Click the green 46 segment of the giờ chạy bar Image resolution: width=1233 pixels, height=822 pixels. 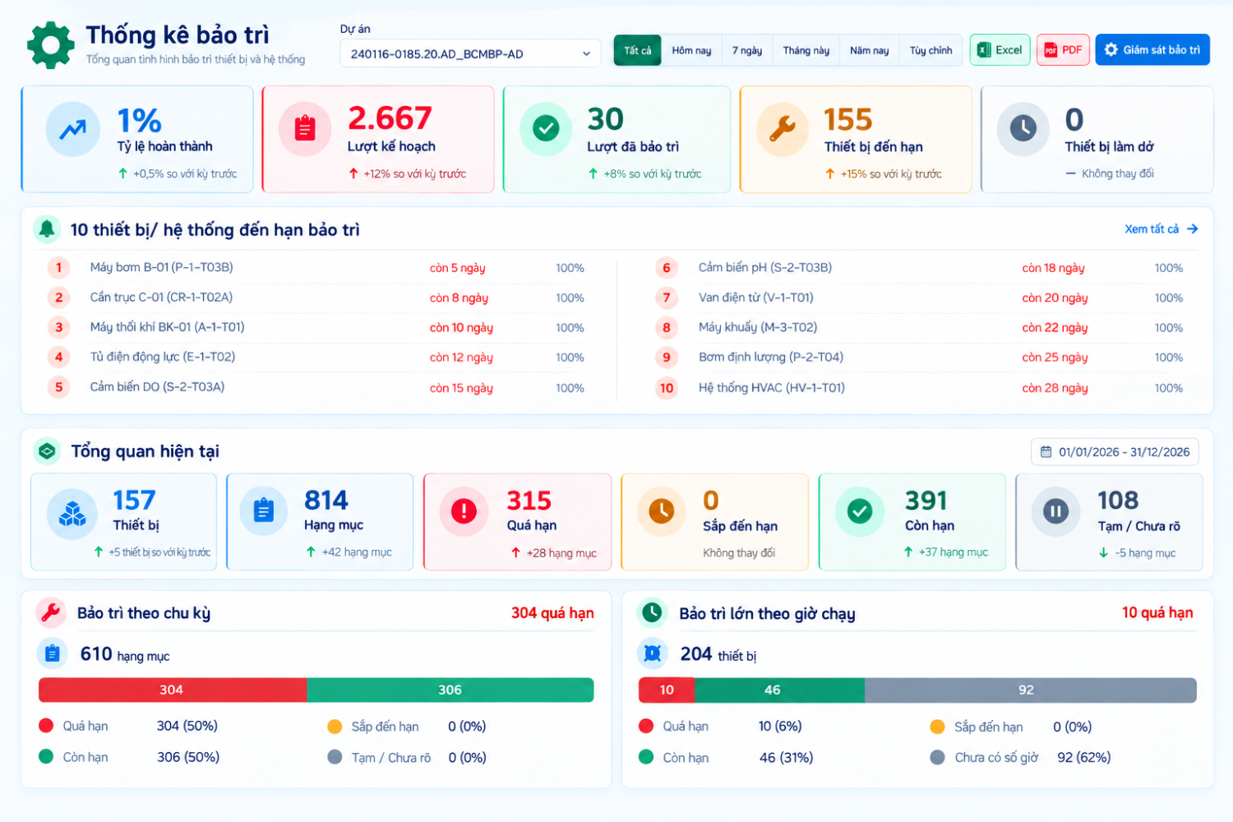(x=779, y=690)
